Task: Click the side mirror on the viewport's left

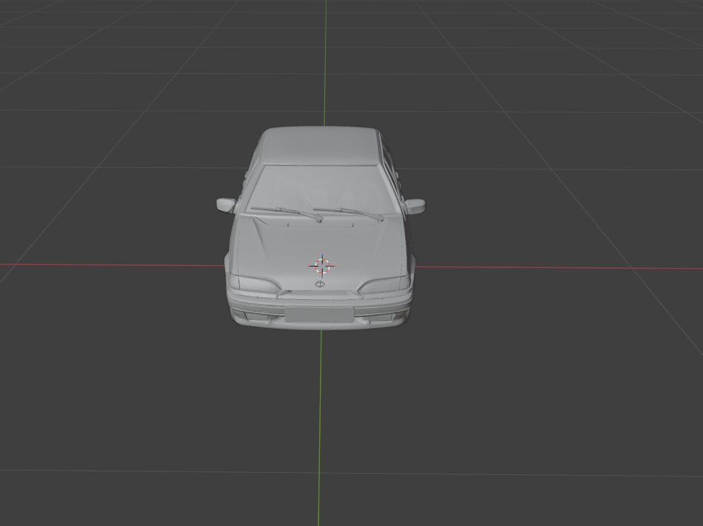Action: tap(226, 205)
